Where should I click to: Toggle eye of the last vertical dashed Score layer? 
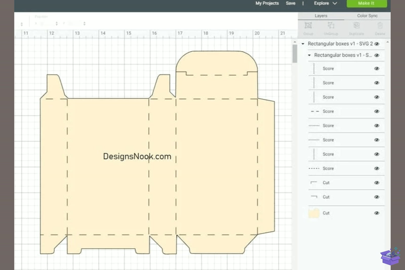pyautogui.click(x=377, y=154)
